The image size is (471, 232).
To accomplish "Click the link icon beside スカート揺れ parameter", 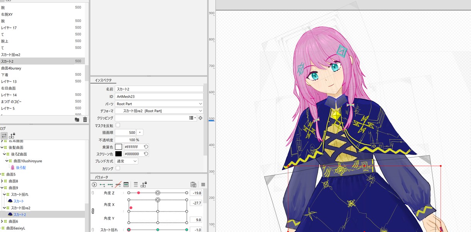I will point(93,230).
